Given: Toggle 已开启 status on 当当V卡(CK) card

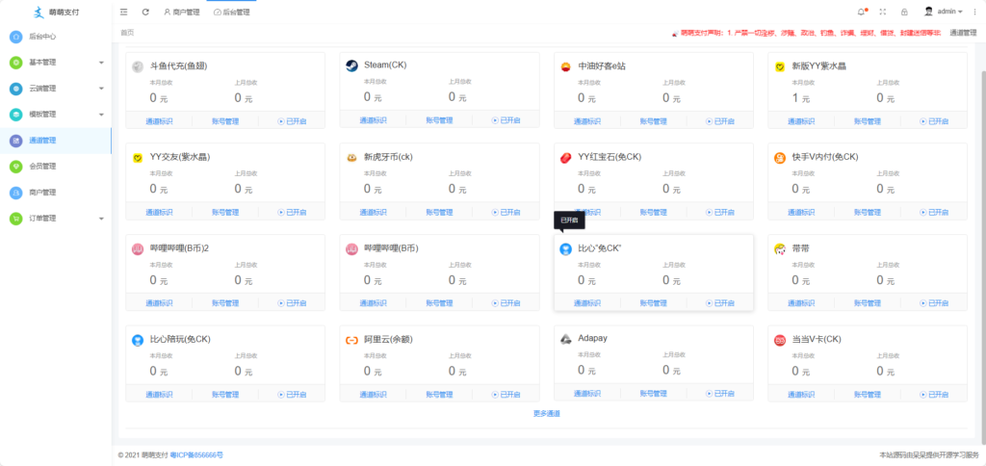Looking at the screenshot, I should (934, 395).
